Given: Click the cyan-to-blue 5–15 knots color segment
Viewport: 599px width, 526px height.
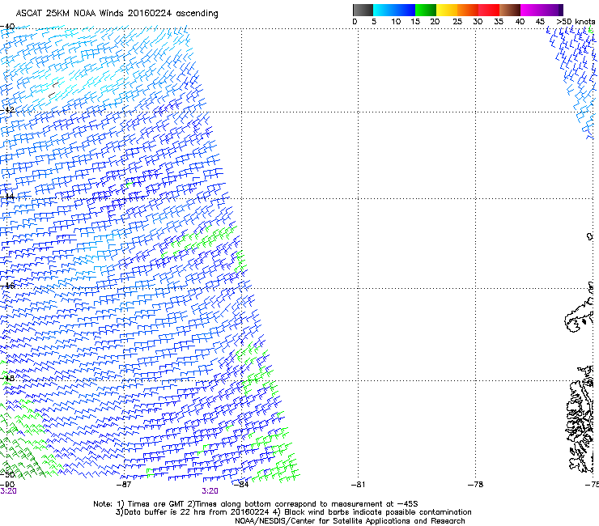Looking at the screenshot, I should point(394,10).
